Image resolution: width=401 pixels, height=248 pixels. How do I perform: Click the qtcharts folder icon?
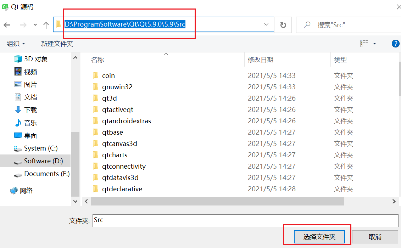coord(95,155)
